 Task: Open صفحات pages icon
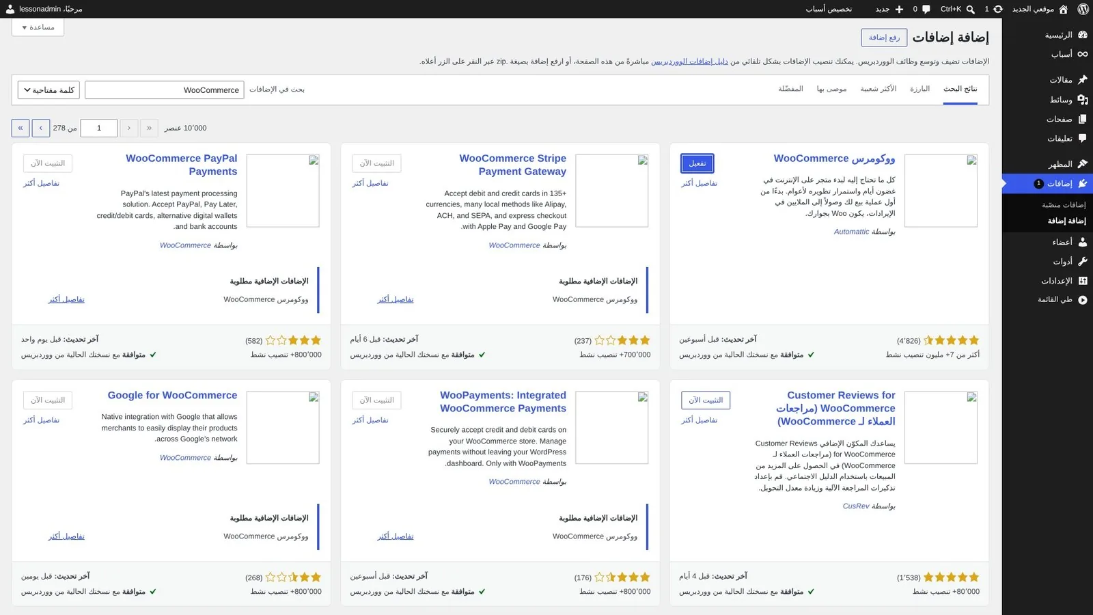point(1083,119)
